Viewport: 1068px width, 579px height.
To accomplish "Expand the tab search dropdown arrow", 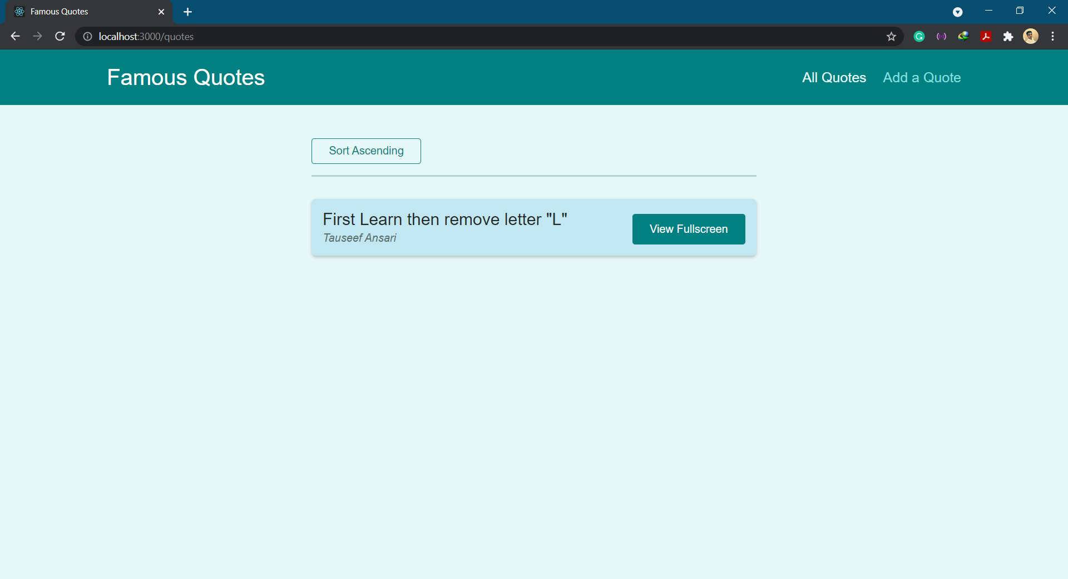I will point(957,12).
